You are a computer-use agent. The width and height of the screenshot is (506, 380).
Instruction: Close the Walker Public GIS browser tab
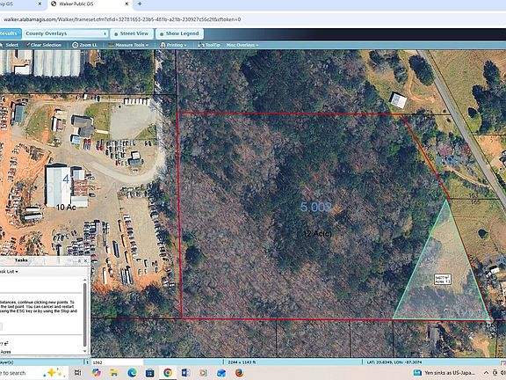(126, 4)
